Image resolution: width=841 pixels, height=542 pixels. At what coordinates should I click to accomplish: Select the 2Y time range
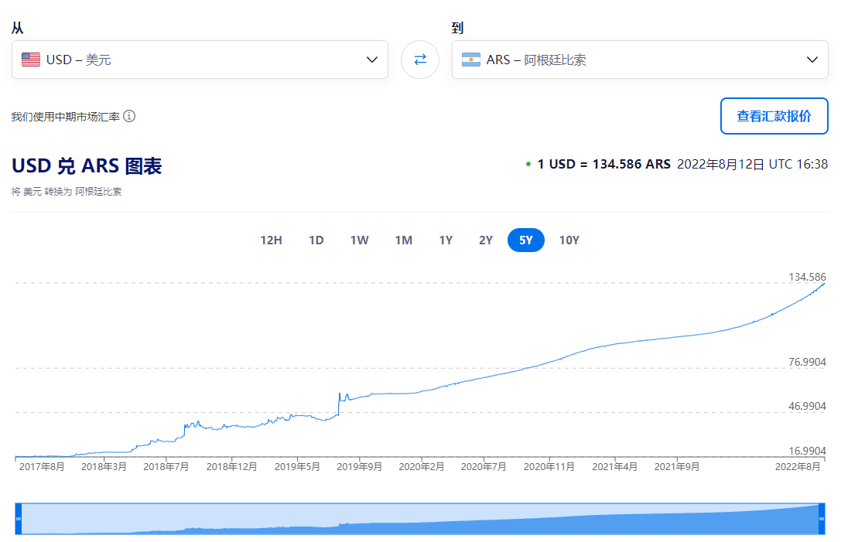point(486,240)
